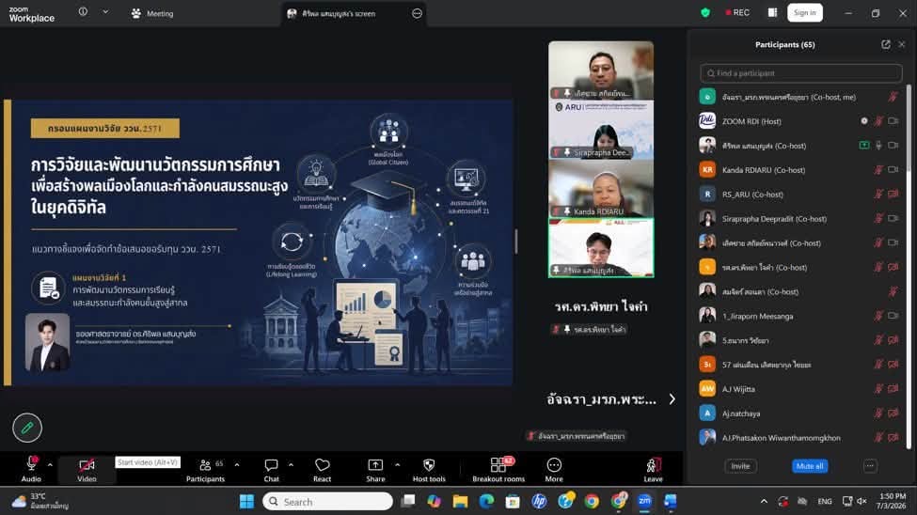Open the Chat panel
917x515 pixels.
[x=272, y=469]
